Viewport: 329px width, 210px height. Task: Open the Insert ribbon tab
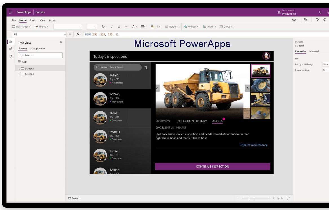[x=33, y=20]
